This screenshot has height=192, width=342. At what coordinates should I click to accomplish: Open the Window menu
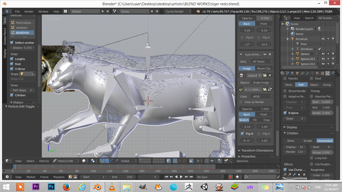(43, 11)
